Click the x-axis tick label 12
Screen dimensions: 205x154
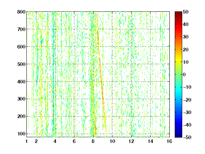tap(131, 141)
